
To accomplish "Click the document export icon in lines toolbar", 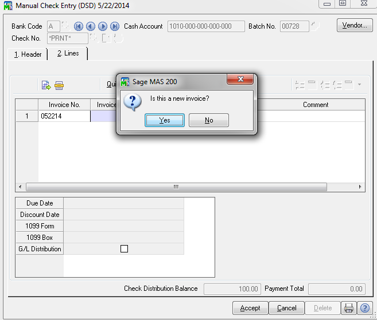I will tap(46, 85).
